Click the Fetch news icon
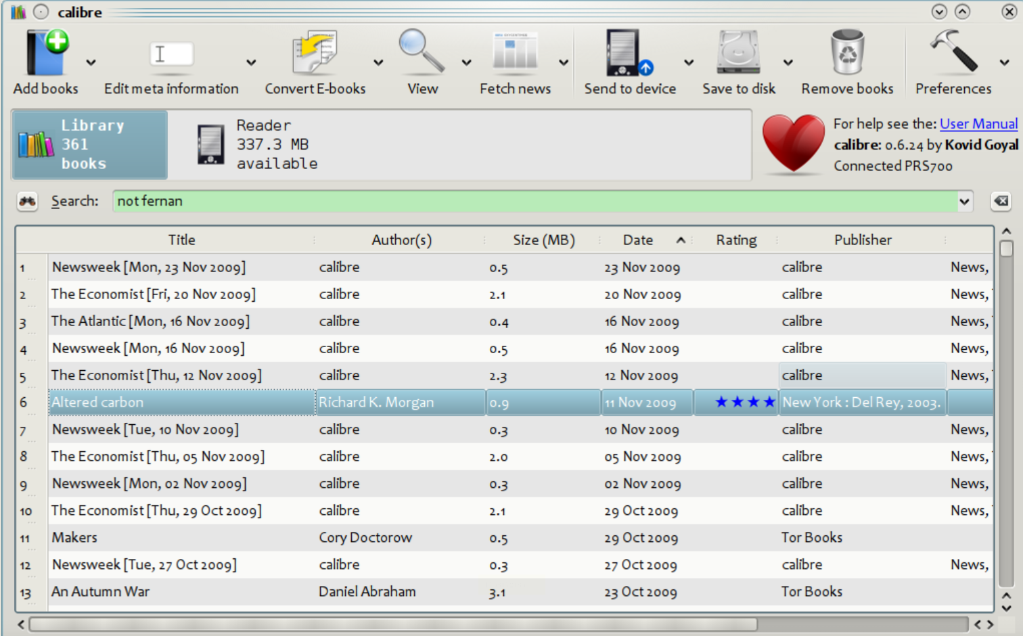This screenshot has width=1023, height=636. tap(515, 51)
